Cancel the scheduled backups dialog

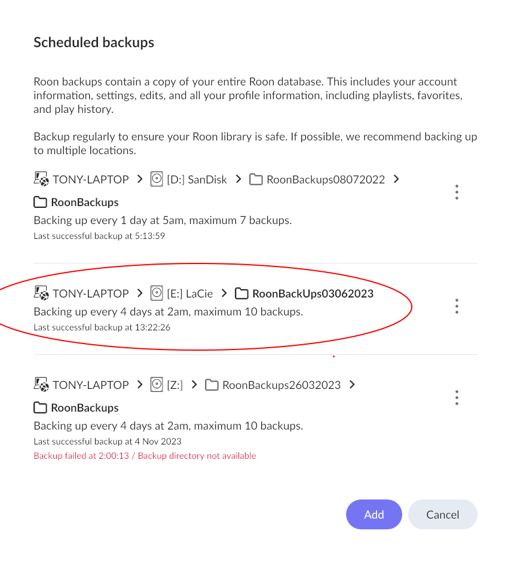click(442, 514)
